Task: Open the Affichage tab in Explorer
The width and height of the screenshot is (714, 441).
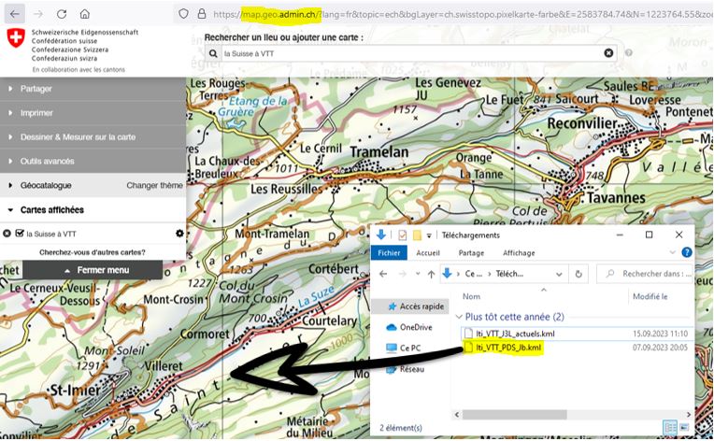Action: (519, 252)
